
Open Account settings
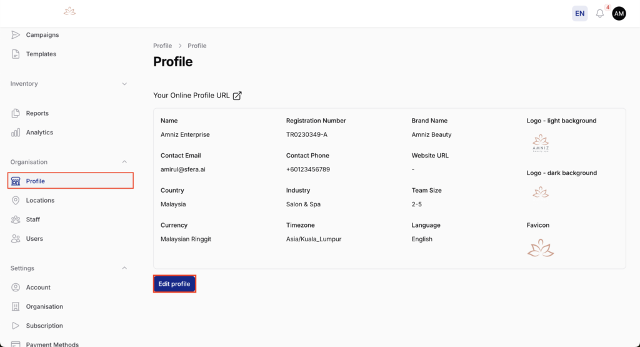coord(38,288)
